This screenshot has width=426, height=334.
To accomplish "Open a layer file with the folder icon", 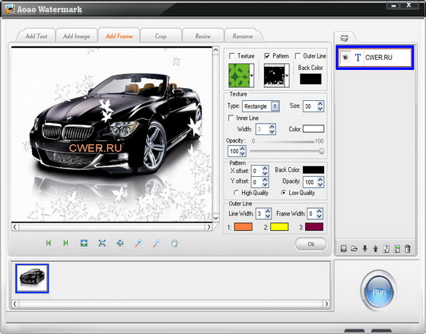I will click(x=354, y=248).
